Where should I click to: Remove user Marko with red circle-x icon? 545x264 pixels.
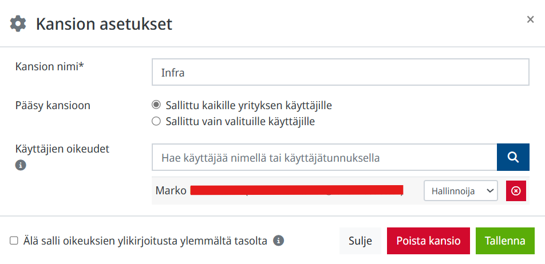tap(516, 191)
